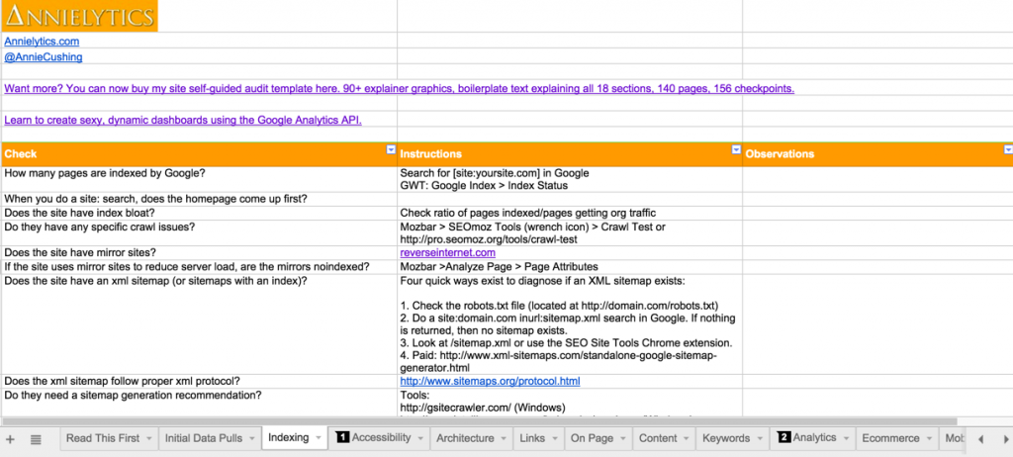Screen dimensions: 1013x457
Task: Click the comment badge on the Accessibility tab
Action: [x=343, y=437]
